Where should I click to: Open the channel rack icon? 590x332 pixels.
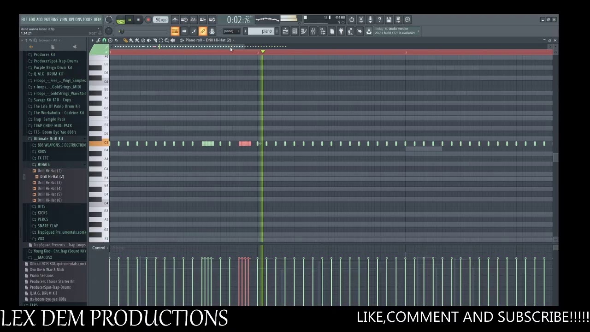pos(295,31)
